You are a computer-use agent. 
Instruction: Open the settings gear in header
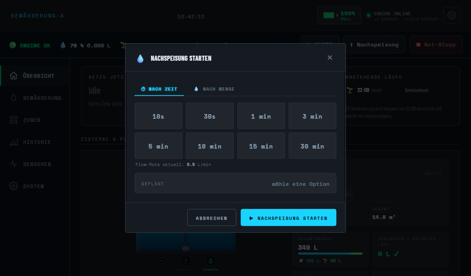[x=452, y=15]
